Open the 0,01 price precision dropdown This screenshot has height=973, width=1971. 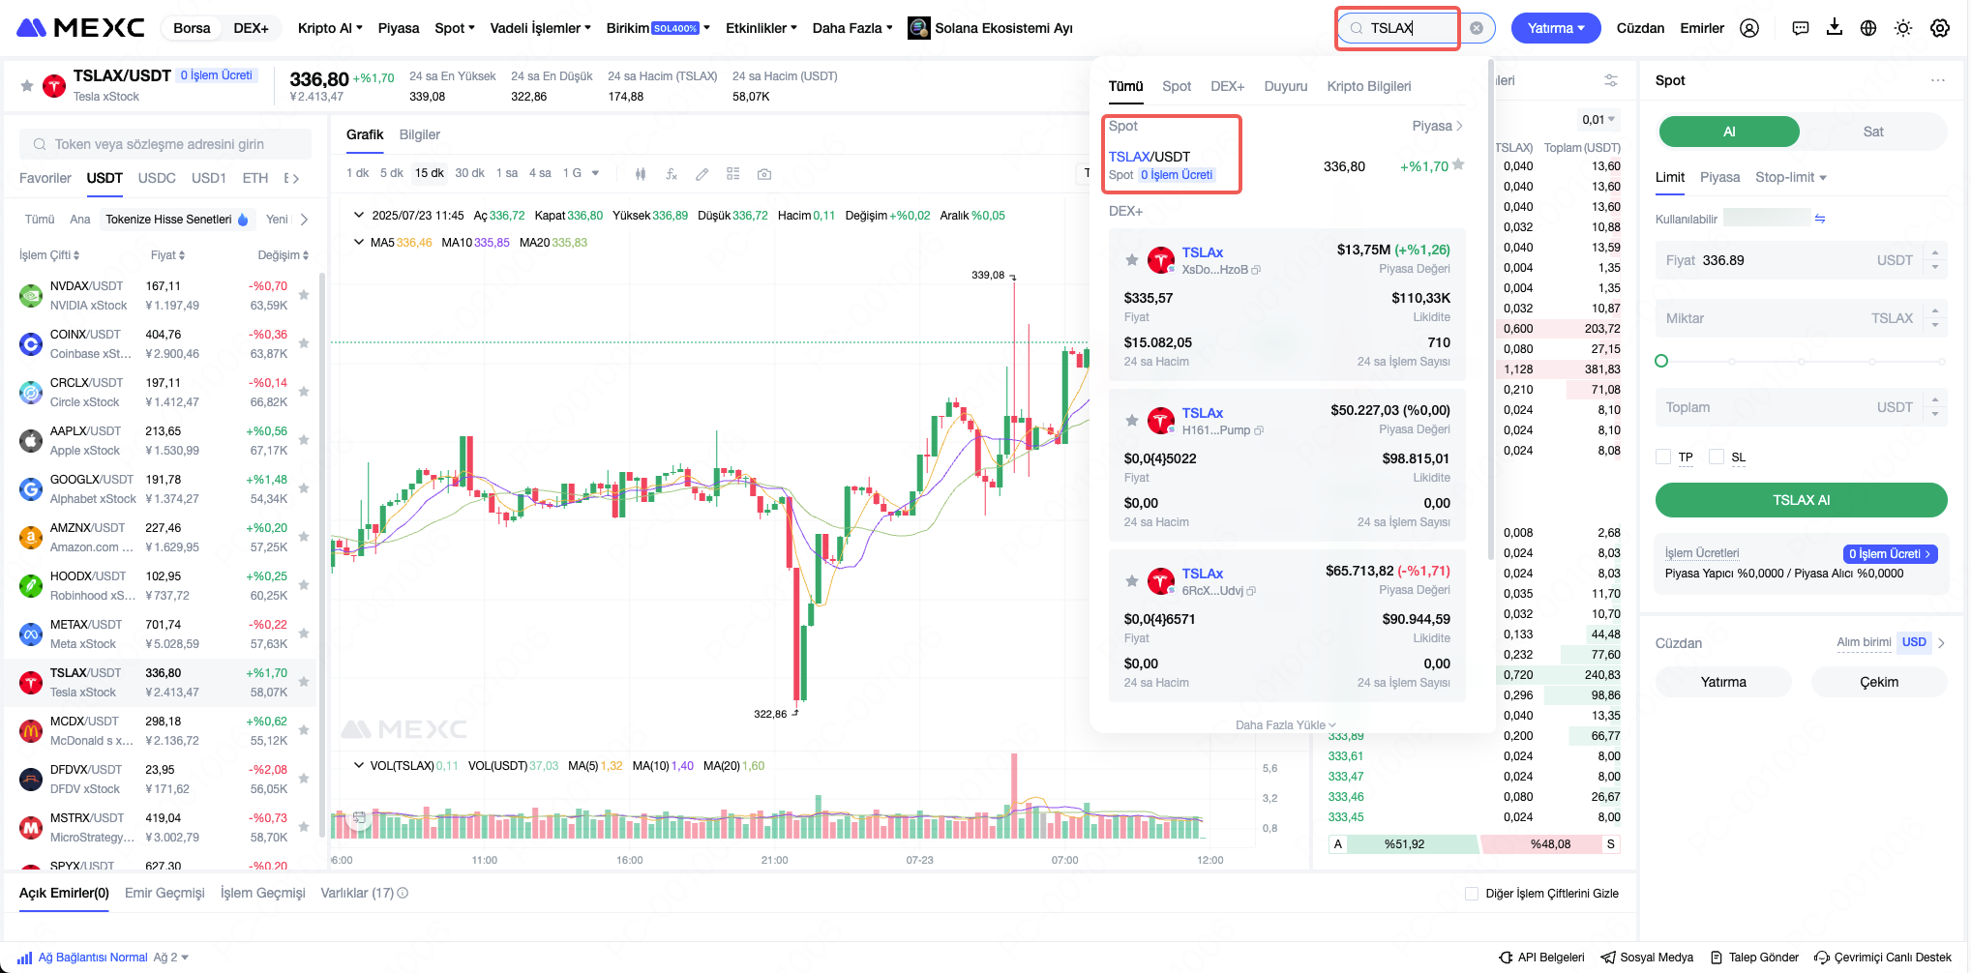(1598, 120)
